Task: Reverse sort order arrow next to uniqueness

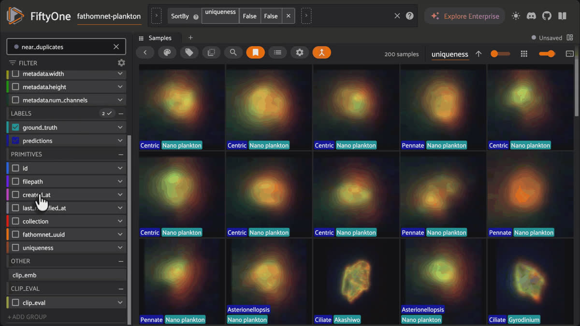Action: pyautogui.click(x=478, y=54)
